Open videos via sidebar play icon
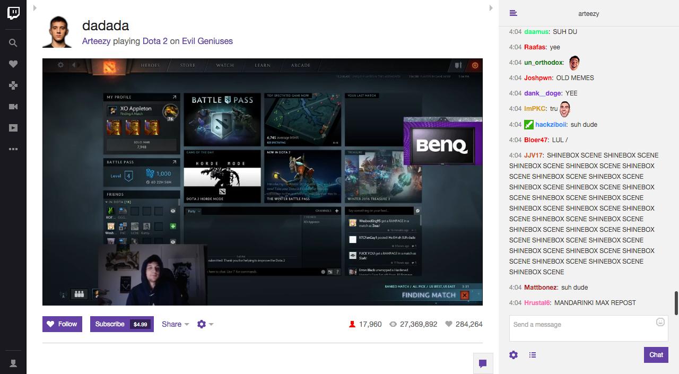This screenshot has height=374, width=679. 13,128
